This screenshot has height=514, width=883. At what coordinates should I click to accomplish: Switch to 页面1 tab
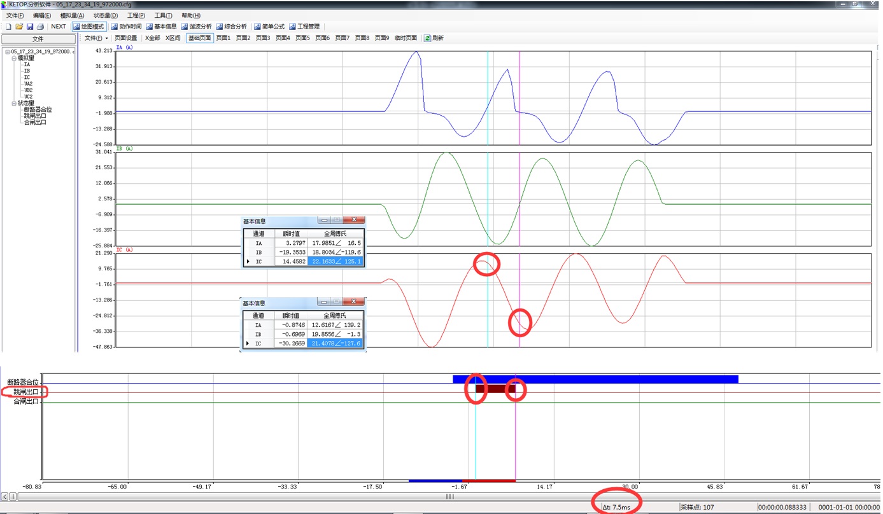223,38
